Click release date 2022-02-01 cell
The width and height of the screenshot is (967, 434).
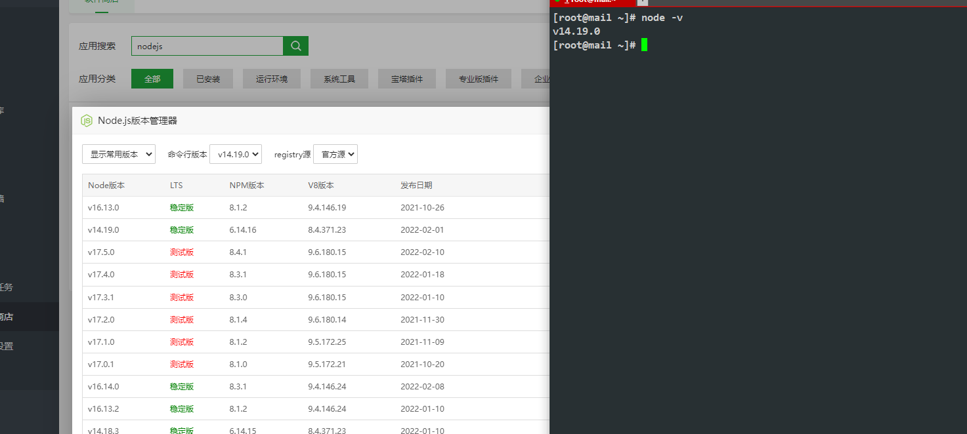(422, 230)
